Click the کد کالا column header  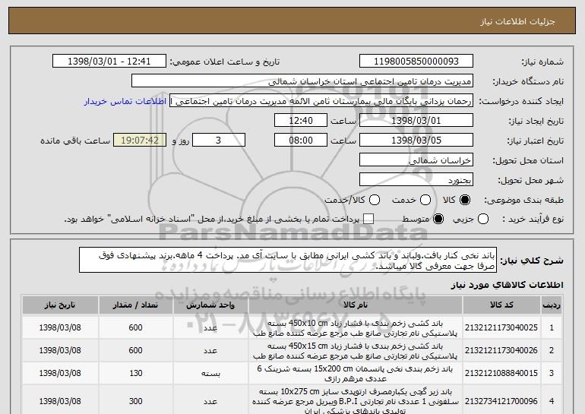pos(501,305)
